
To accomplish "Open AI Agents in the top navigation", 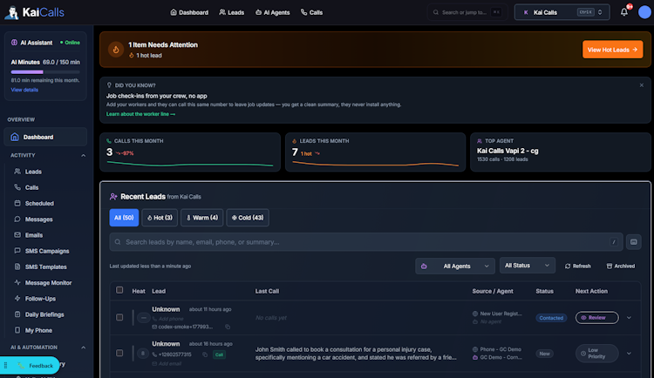I will [272, 12].
